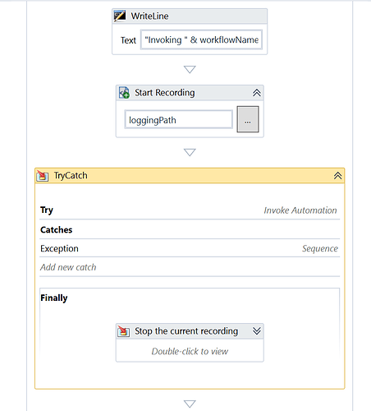Select the Finally section header
This screenshot has width=371, height=411.
[x=54, y=298]
